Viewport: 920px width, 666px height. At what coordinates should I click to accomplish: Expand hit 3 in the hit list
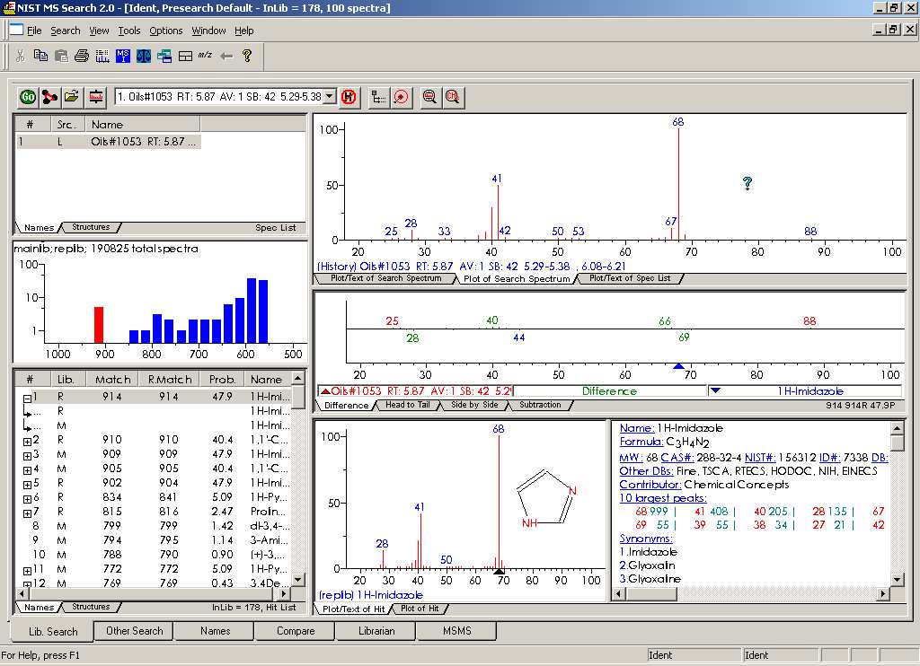26,456
